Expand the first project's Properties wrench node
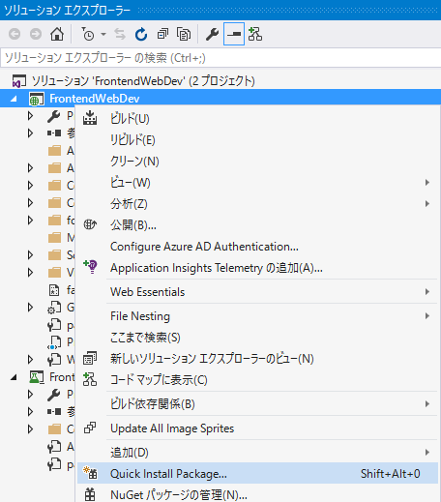Viewport: 441px width, 502px height. [x=30, y=116]
